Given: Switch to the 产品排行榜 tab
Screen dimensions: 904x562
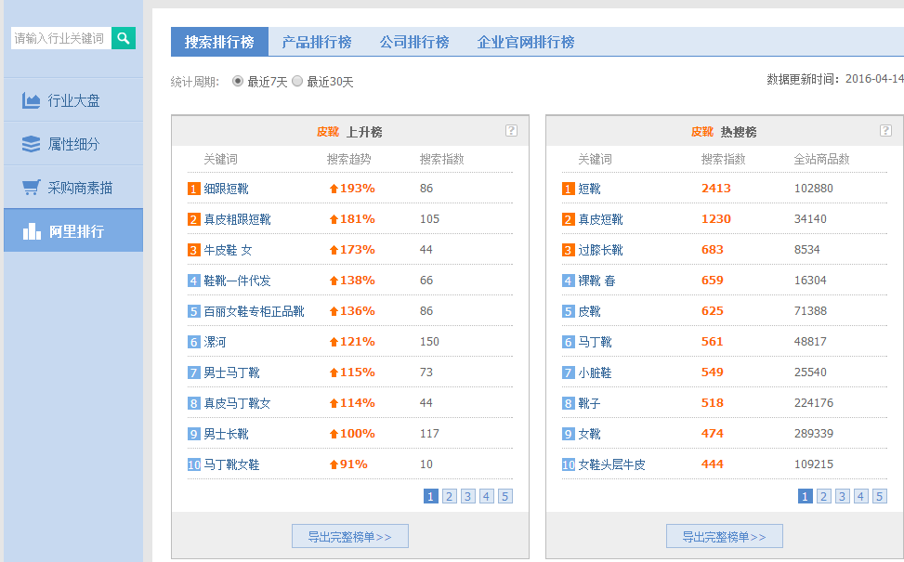Looking at the screenshot, I should (x=316, y=42).
